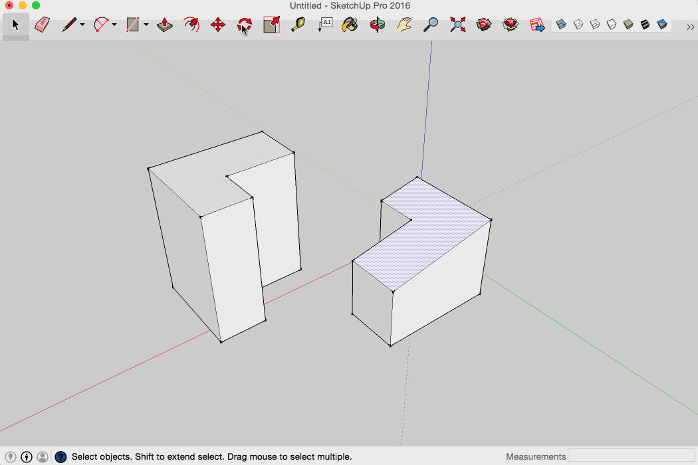Screen dimensions: 698x465
Task: Switch to X-ray face style
Action: (561, 25)
